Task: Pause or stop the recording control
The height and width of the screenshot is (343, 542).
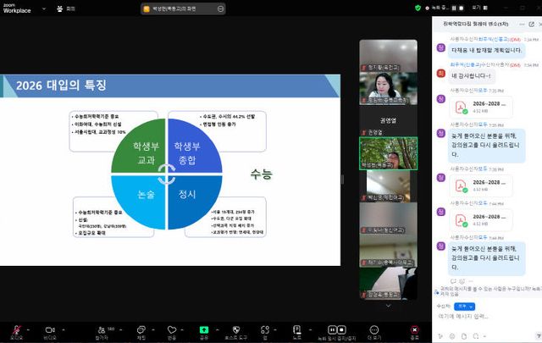Action: [333, 329]
